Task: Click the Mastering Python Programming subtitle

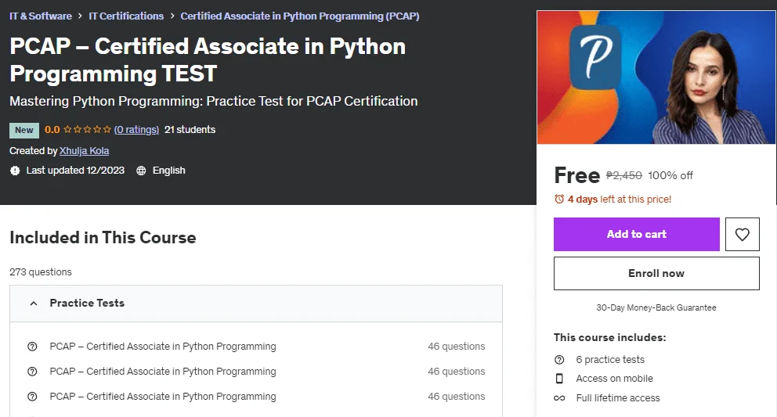Action: (214, 101)
